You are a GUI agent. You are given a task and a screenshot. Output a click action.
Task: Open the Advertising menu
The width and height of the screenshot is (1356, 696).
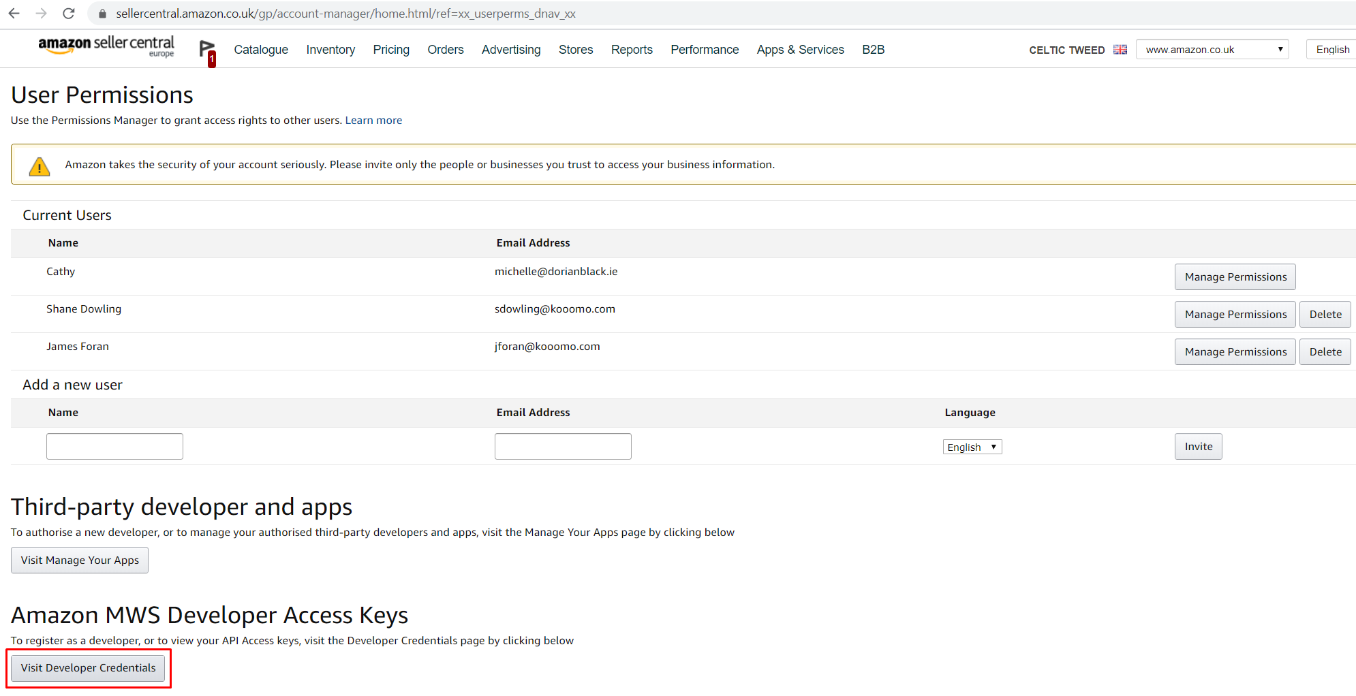click(x=511, y=50)
